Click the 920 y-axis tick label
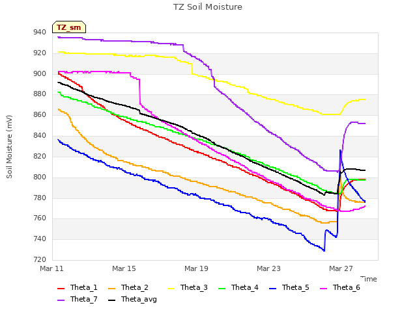Screen dimensions: 417x312 (x=40, y=53)
